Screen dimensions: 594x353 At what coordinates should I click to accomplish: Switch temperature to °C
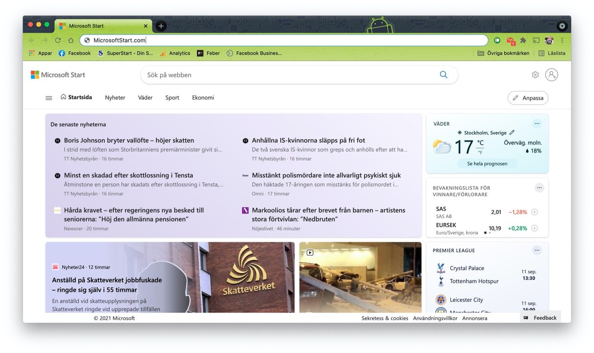click(480, 143)
